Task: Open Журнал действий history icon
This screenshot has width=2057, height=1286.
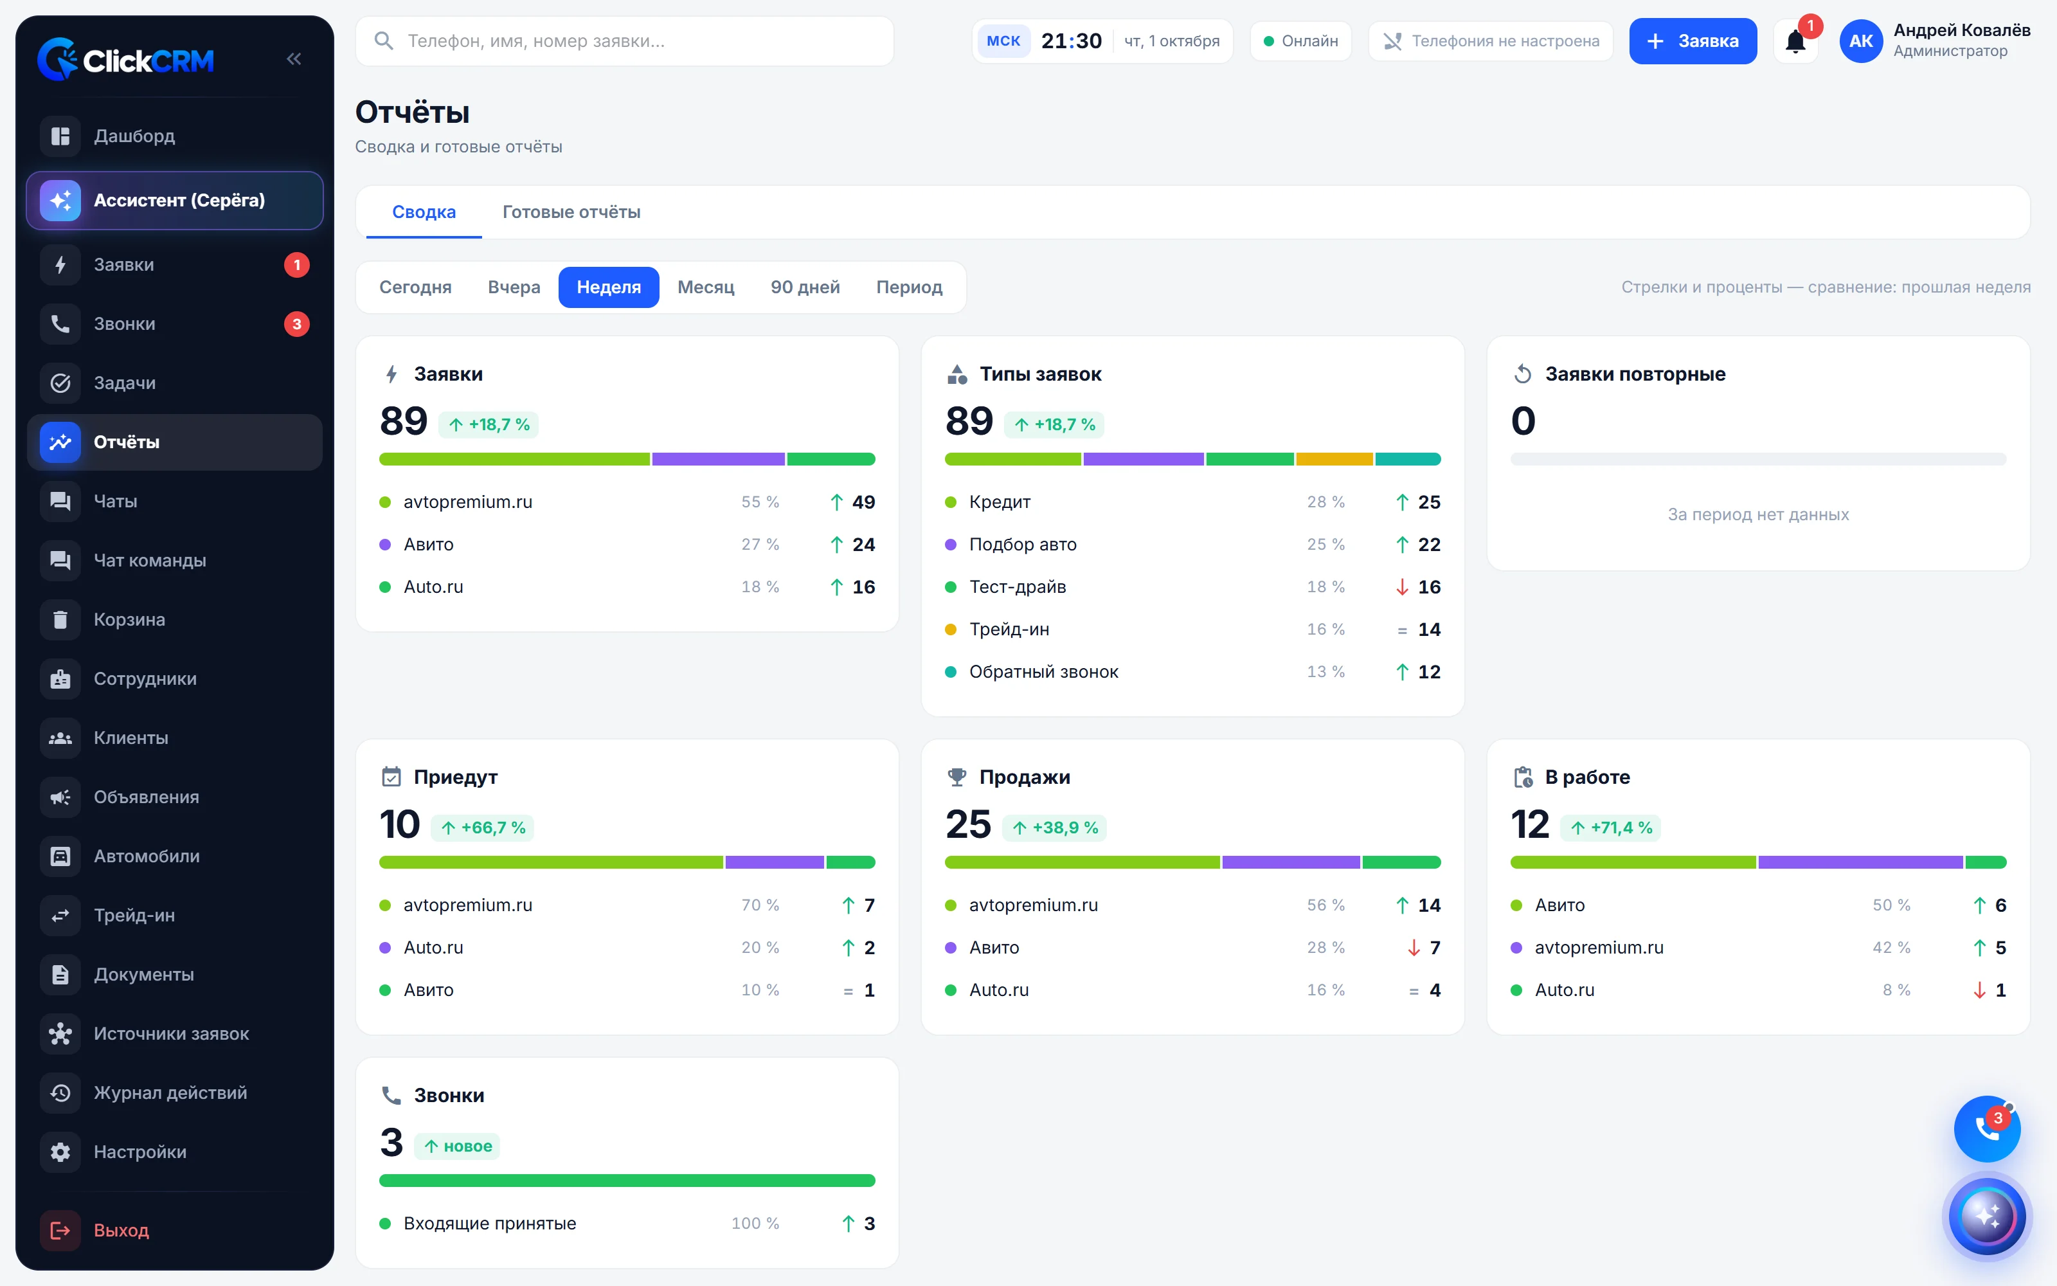Action: pos(60,1093)
